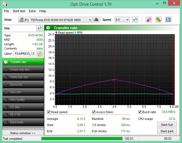Click the green progress bar
This screenshot has width=182, height=143.
(82, 138)
